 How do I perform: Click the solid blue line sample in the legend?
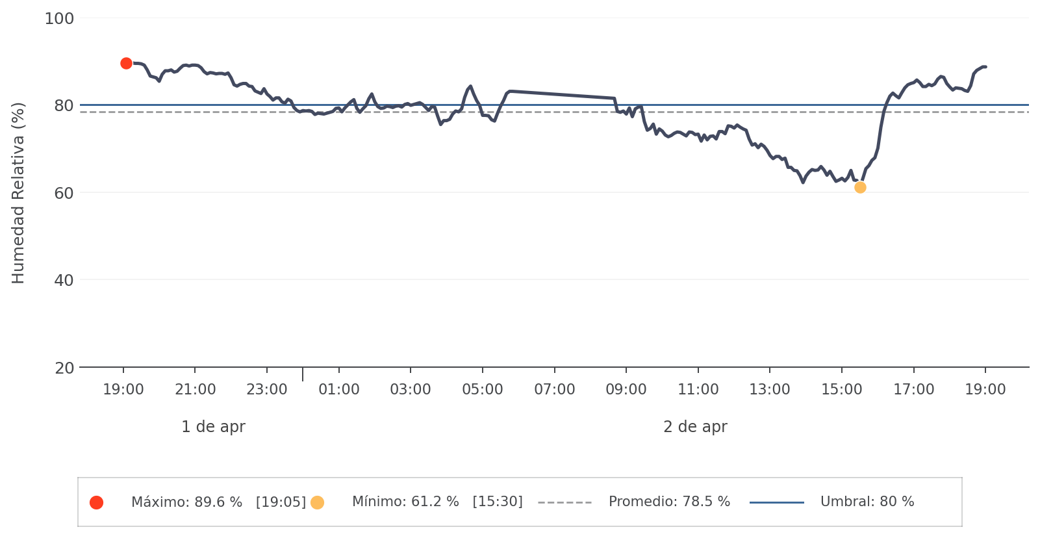pyautogui.click(x=776, y=502)
